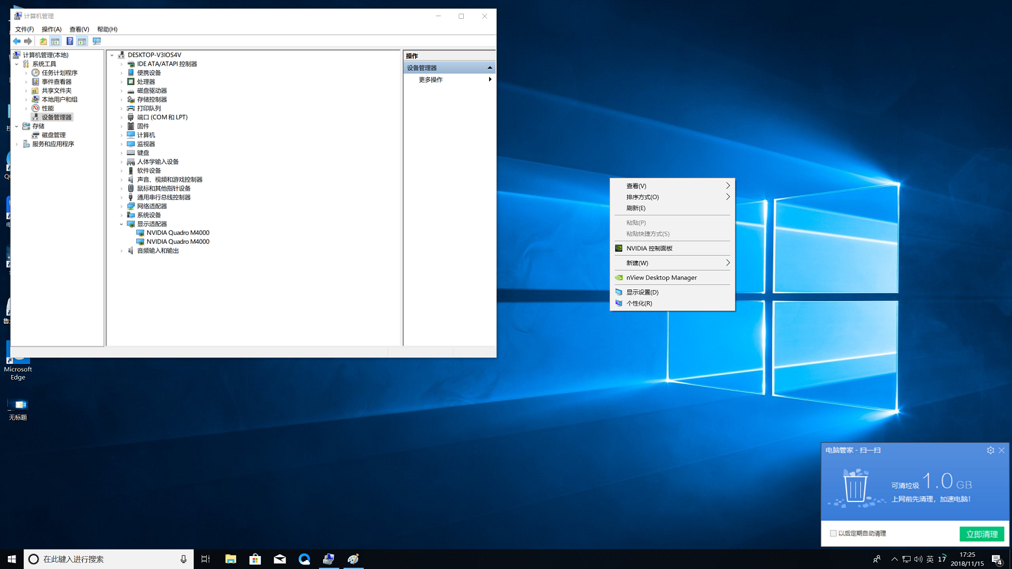
Task: Select 性能 in the console tree
Action: pyautogui.click(x=48, y=108)
